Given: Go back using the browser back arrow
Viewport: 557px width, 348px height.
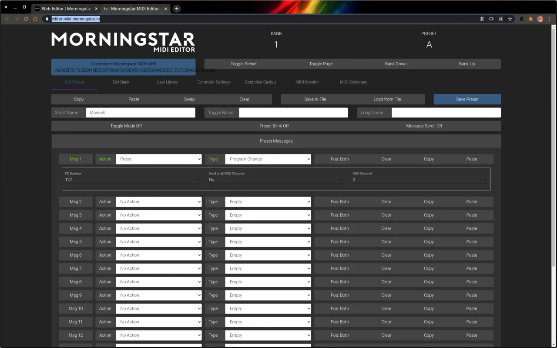Looking at the screenshot, I should pos(7,19).
